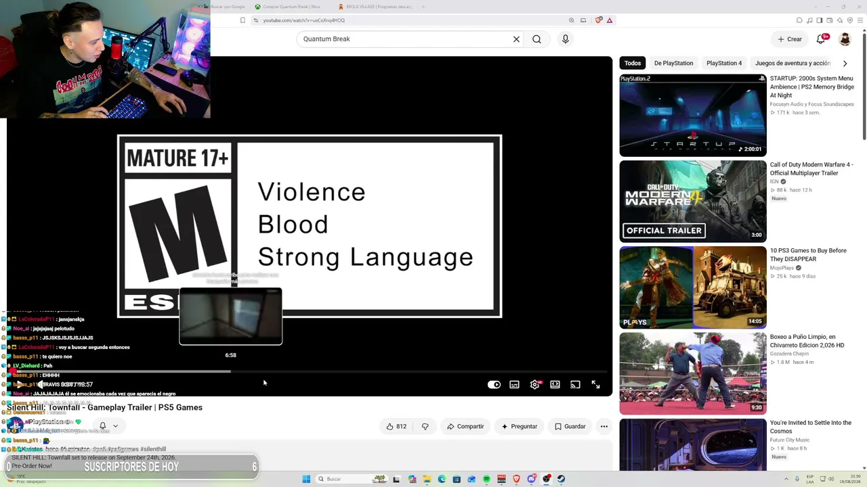Open Spotify from taskbar
The width and height of the screenshot is (867, 487).
pyautogui.click(x=486, y=479)
